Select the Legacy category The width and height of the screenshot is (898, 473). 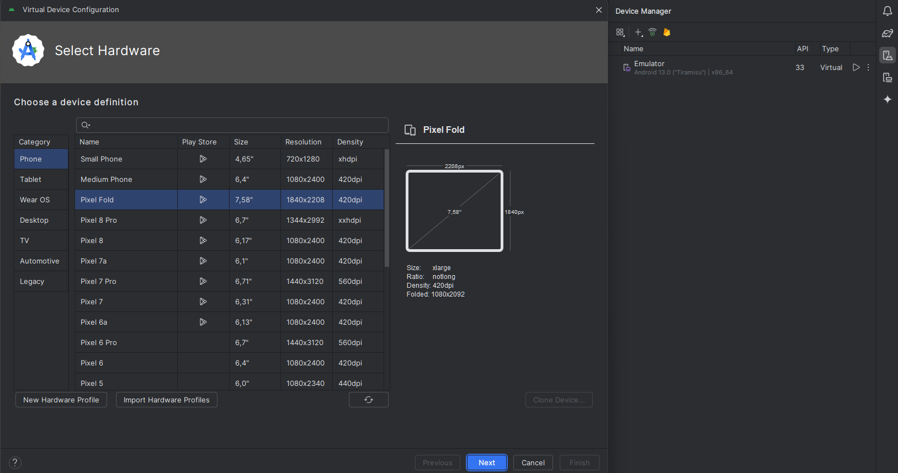pyautogui.click(x=41, y=281)
